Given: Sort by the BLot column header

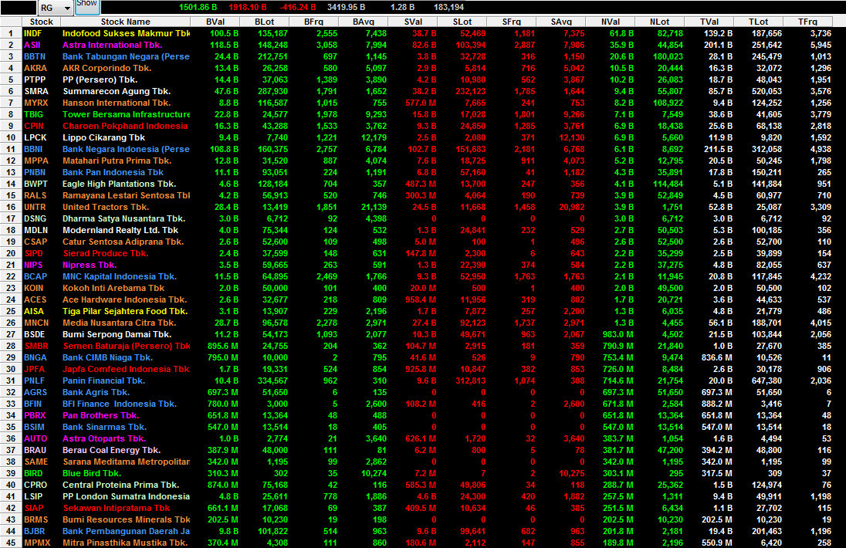Looking at the screenshot, I should (x=264, y=22).
